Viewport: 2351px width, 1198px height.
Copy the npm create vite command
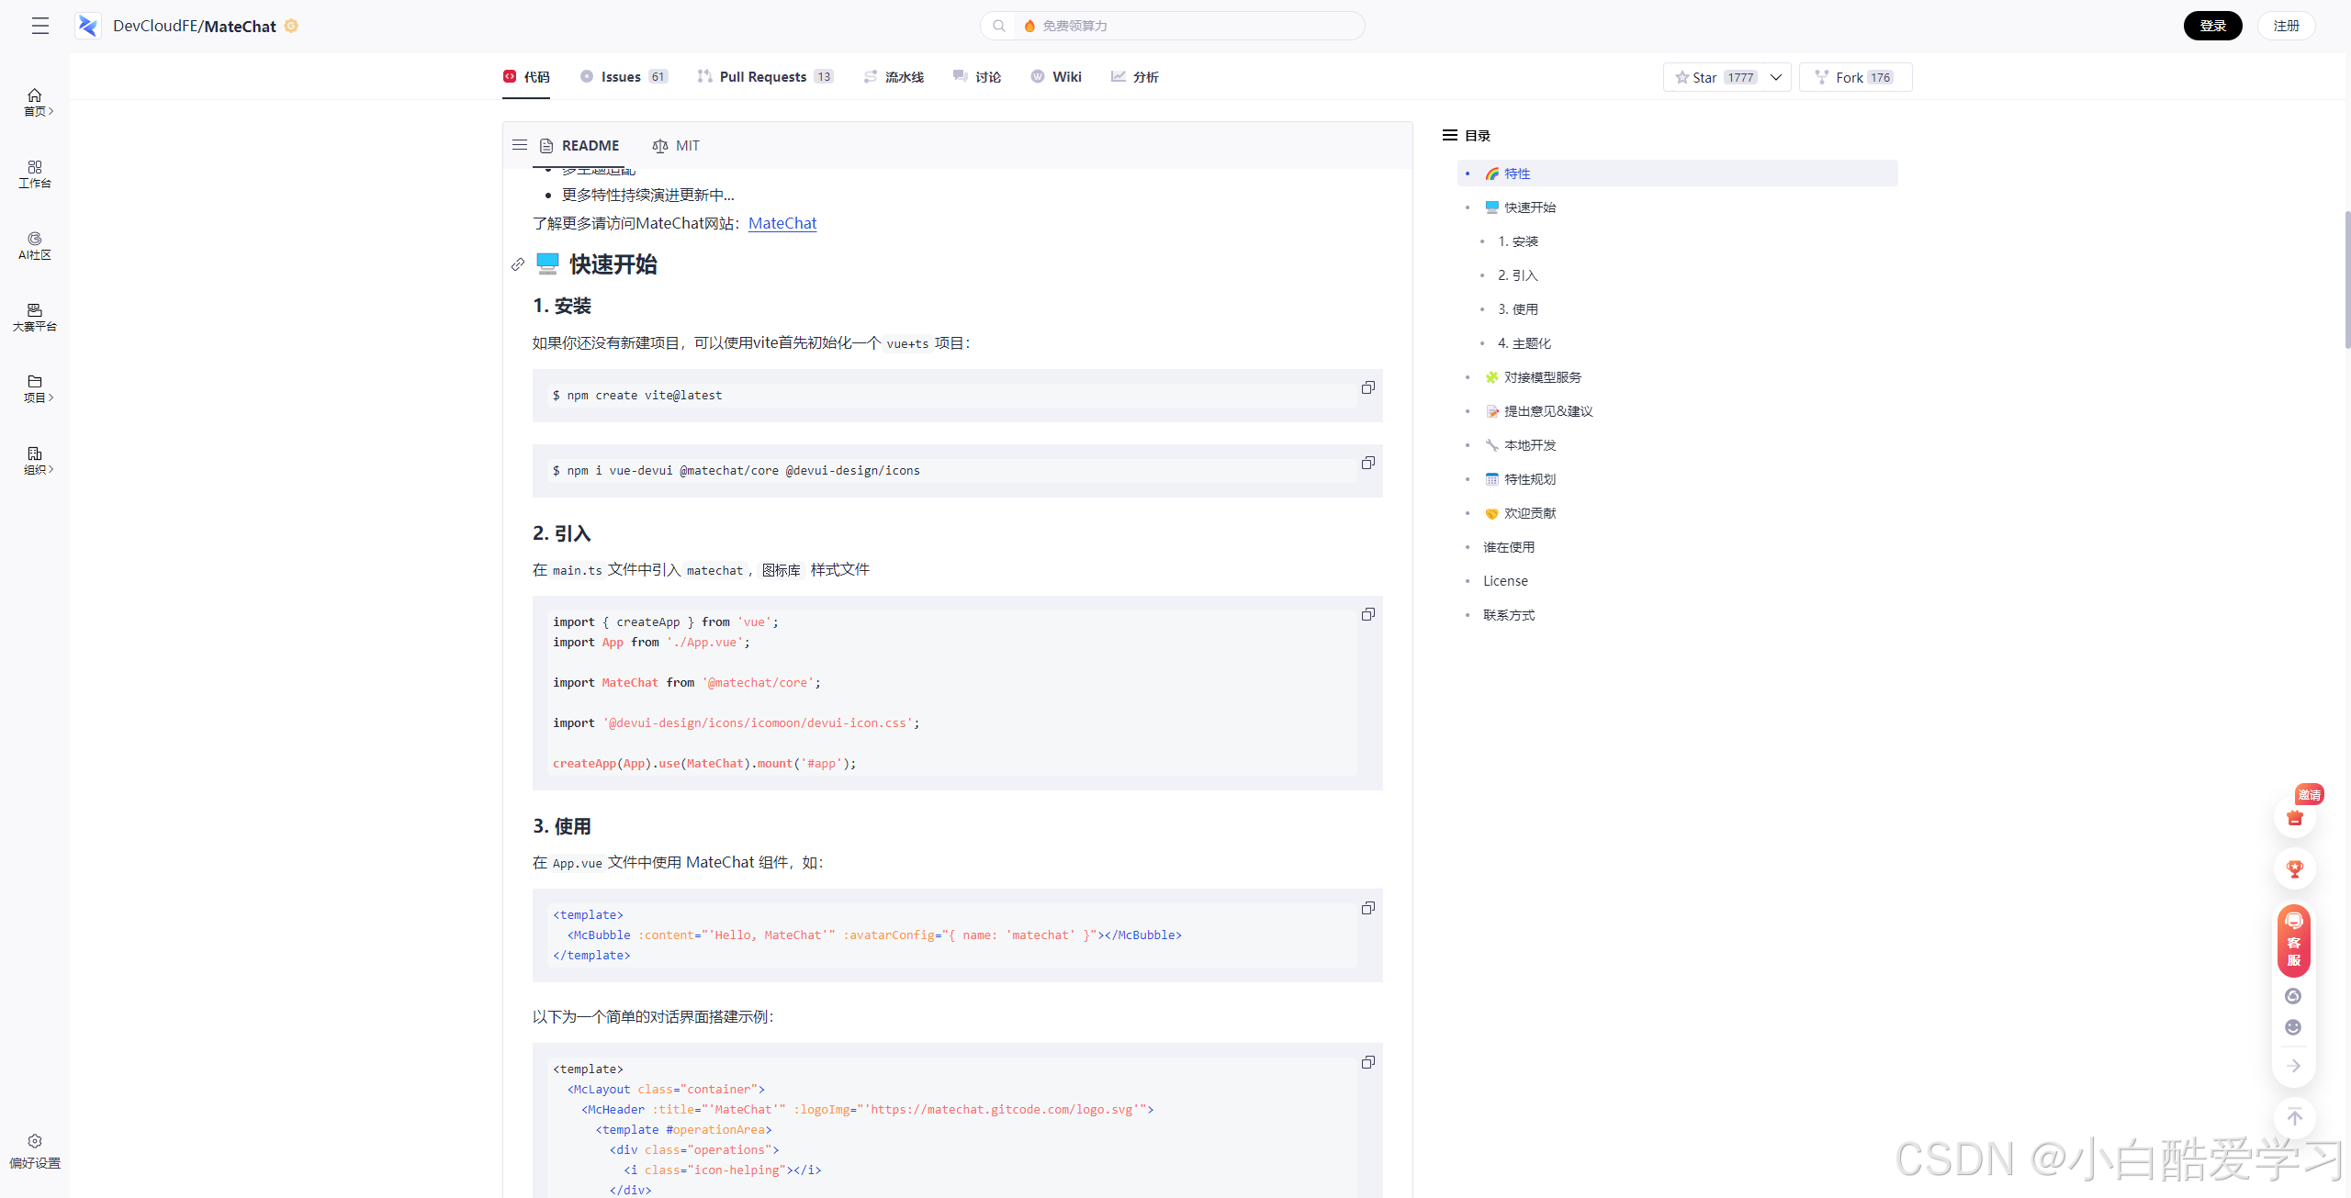(1367, 387)
